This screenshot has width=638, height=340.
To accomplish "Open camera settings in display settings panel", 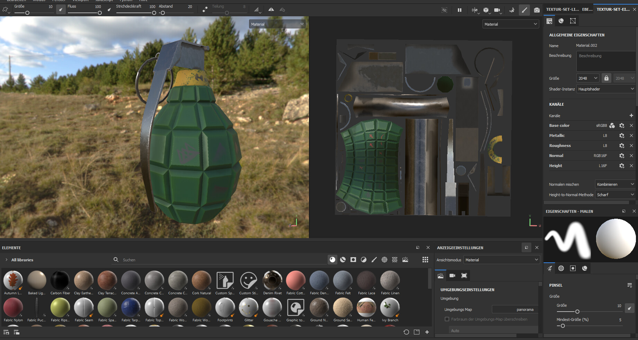I will click(452, 276).
